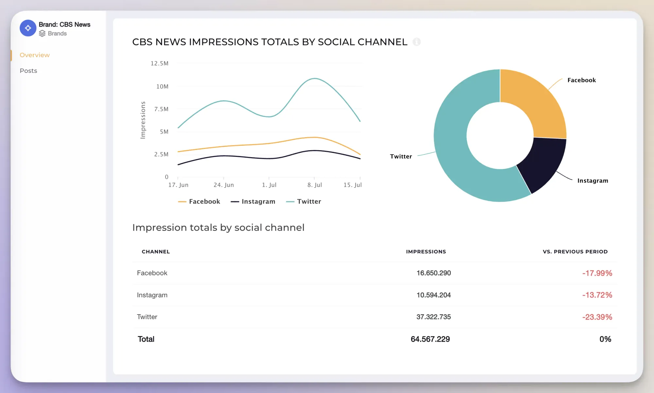Click the Facebook label next to the donut
654x393 pixels.
581,80
